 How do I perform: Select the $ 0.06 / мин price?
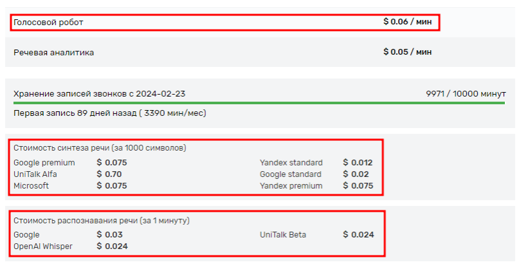tap(407, 22)
